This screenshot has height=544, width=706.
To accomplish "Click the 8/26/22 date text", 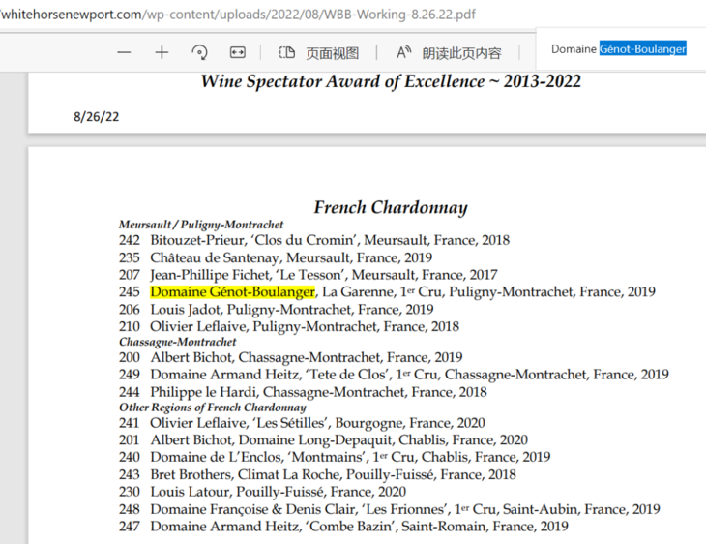I will (97, 117).
